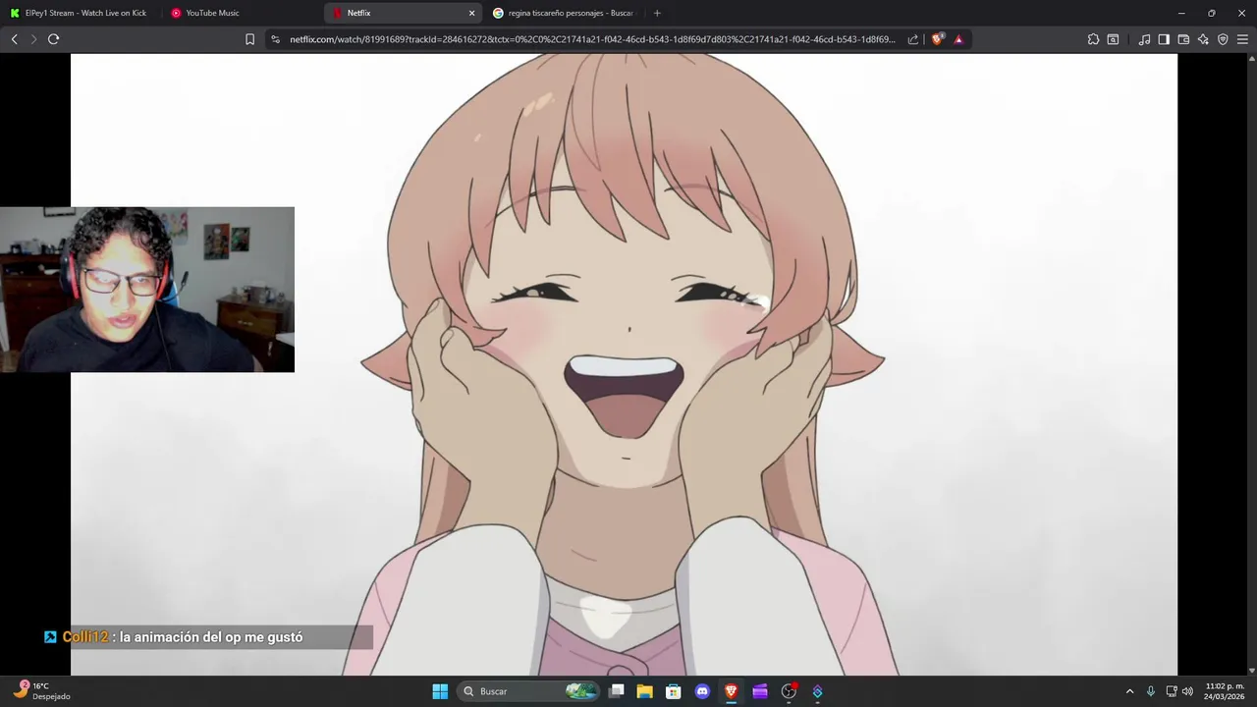The image size is (1257, 707).
Task: Open Task View in the taskbar
Action: [616, 691]
